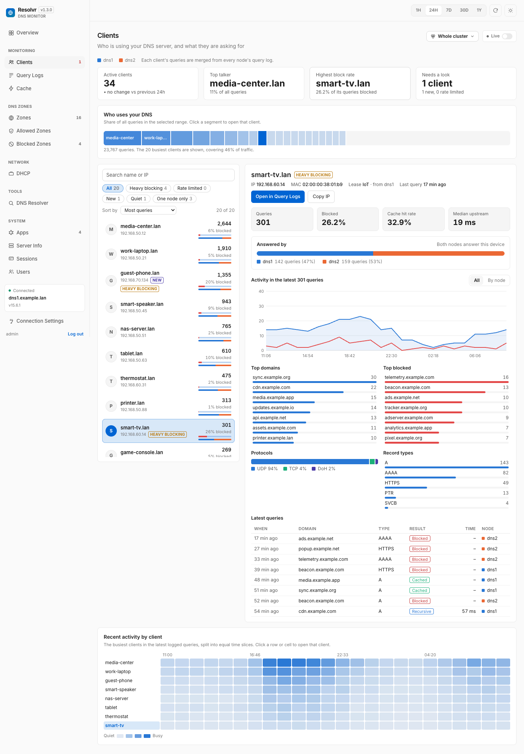Viewport: 524px width, 754px height.
Task: Select the All 20 filter chip
Action: pyautogui.click(x=113, y=188)
